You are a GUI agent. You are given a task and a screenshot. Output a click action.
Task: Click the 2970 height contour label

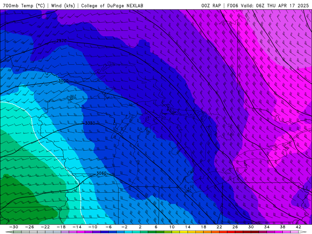click(61, 41)
